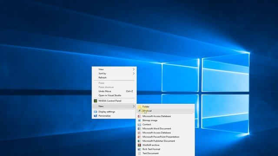Screen dimensions: 278x156
Task: Open Display settings via its monitor icon
Action: coord(96,112)
